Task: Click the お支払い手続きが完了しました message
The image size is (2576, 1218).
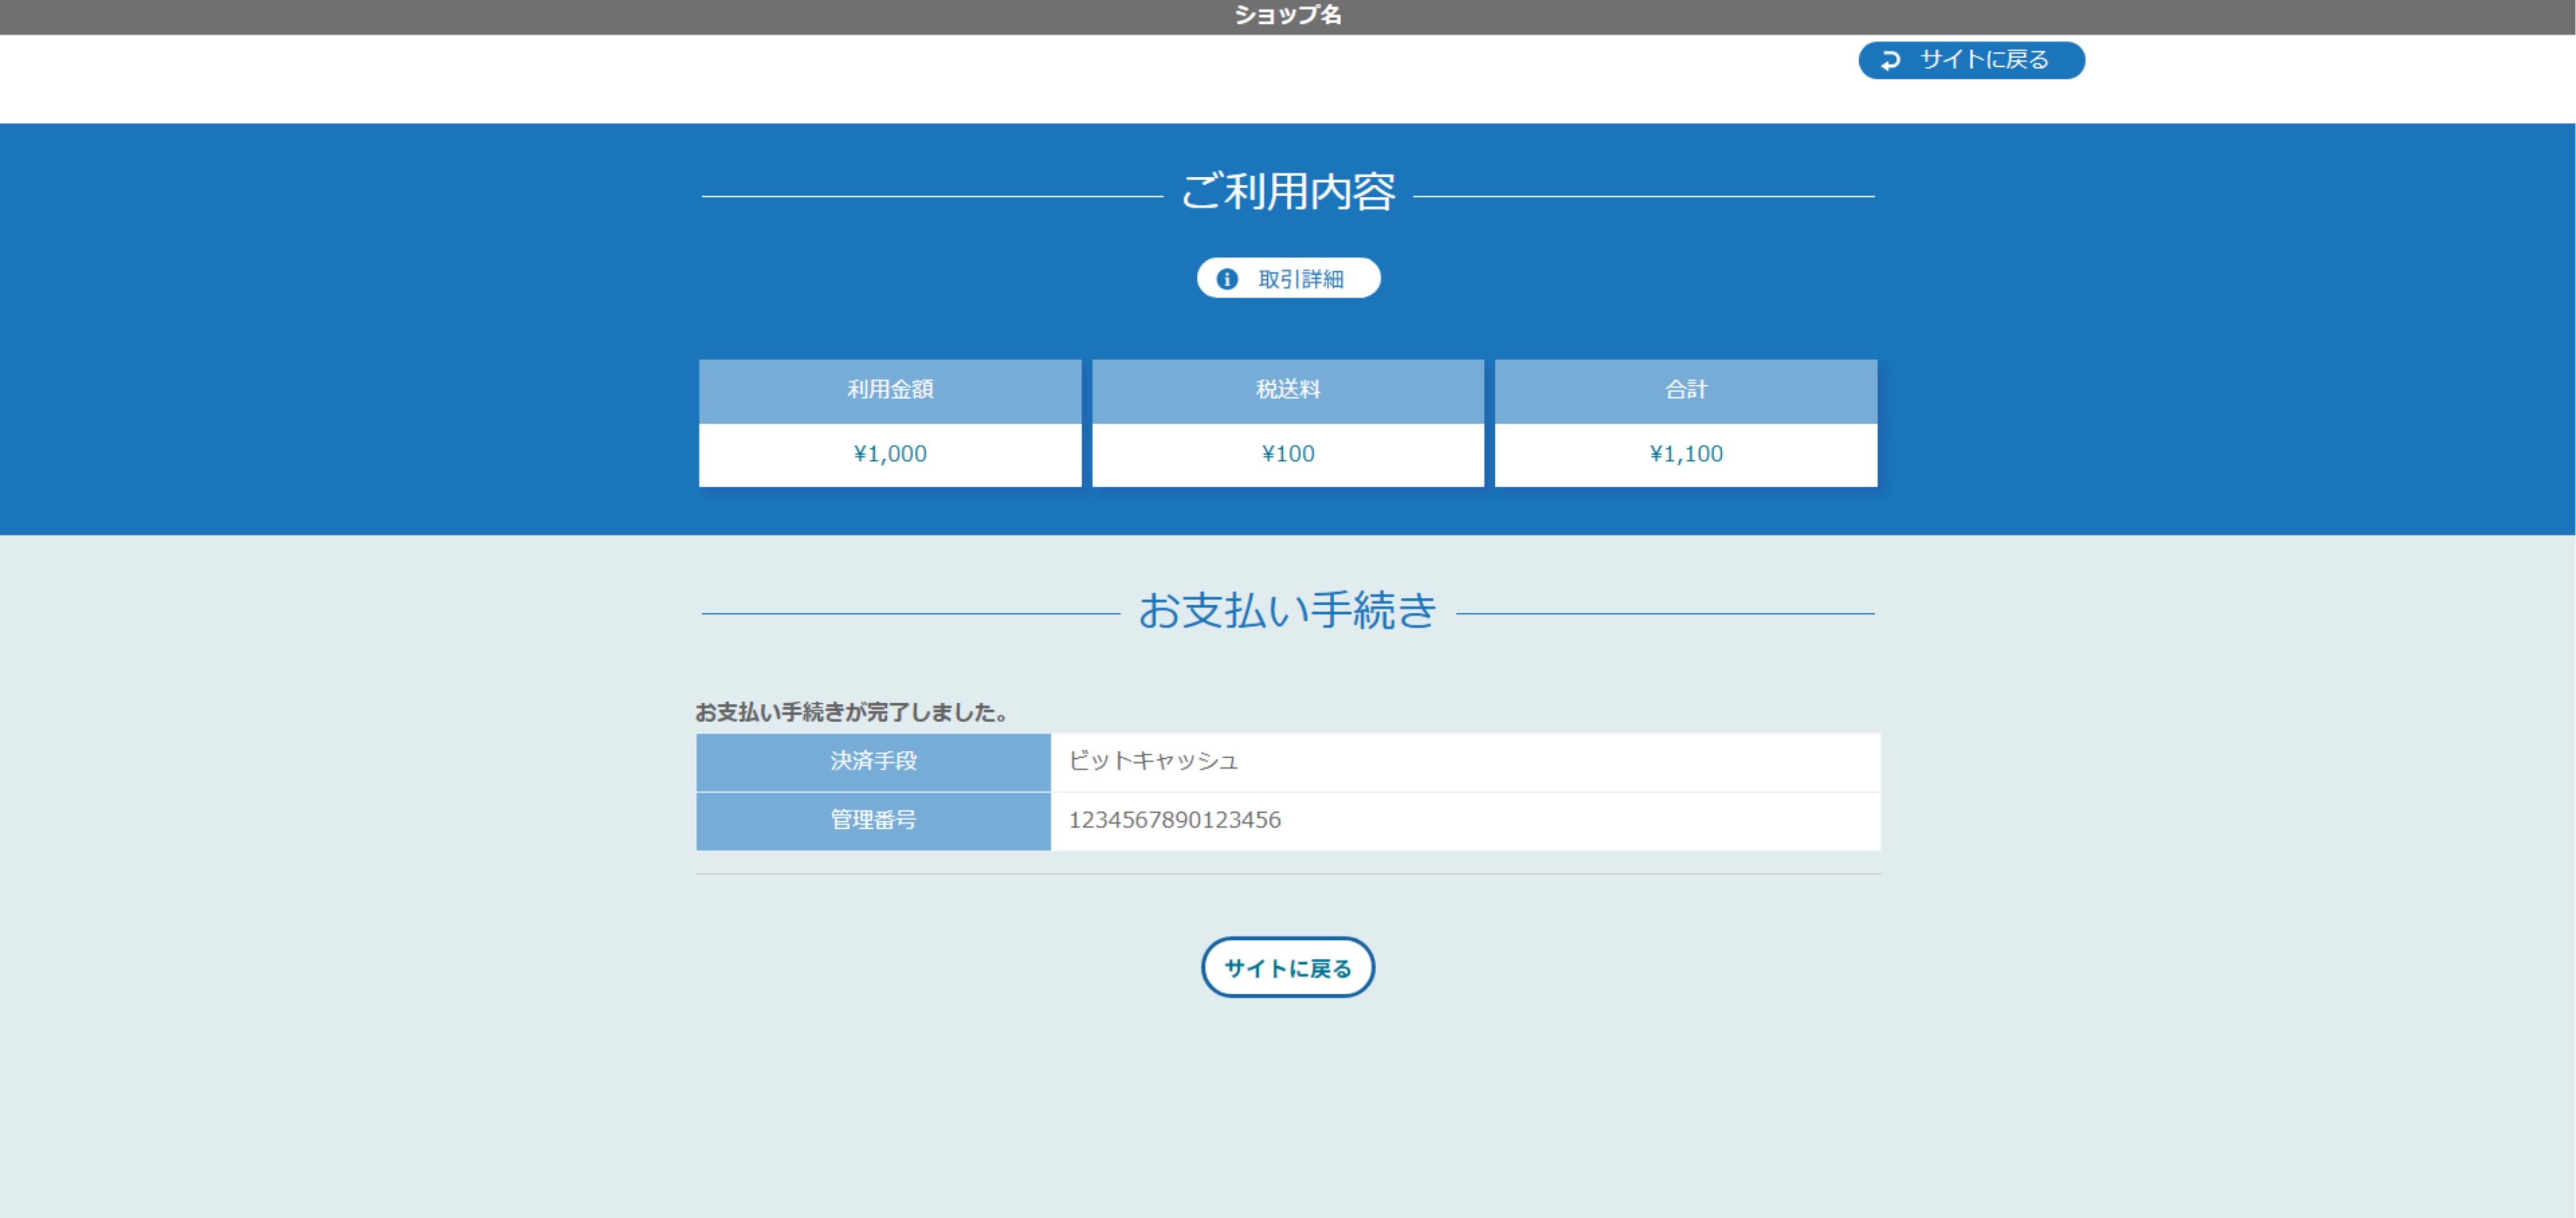Action: point(853,713)
